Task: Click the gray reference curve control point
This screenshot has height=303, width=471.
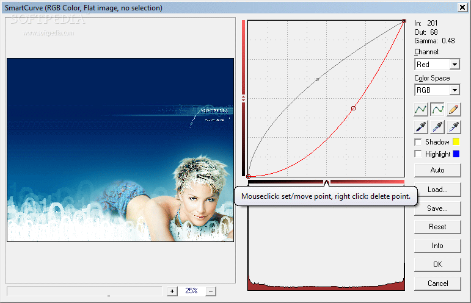Action: 317,79
